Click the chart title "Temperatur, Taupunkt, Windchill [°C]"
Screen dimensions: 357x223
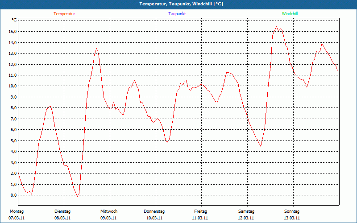click(181, 4)
